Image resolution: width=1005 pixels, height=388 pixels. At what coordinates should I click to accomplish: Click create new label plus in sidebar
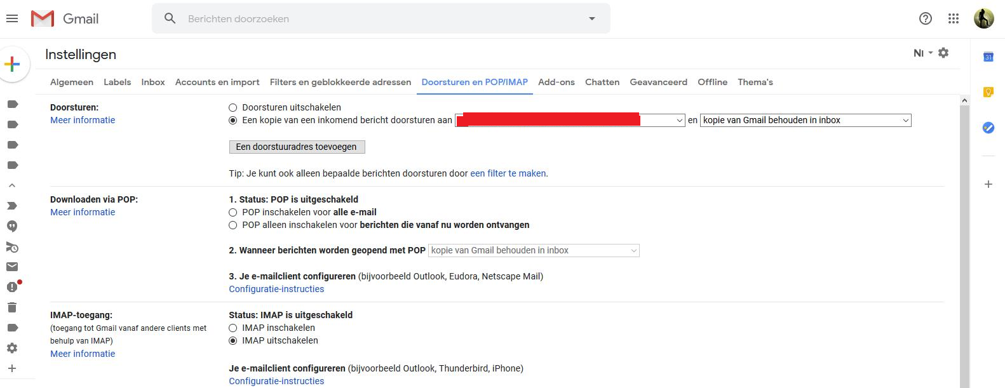(x=12, y=368)
